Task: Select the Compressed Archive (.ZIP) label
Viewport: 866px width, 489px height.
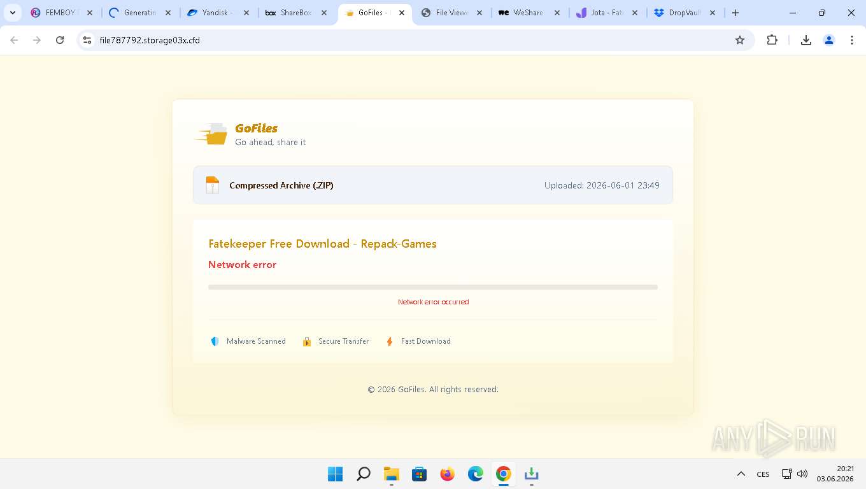Action: [x=281, y=185]
